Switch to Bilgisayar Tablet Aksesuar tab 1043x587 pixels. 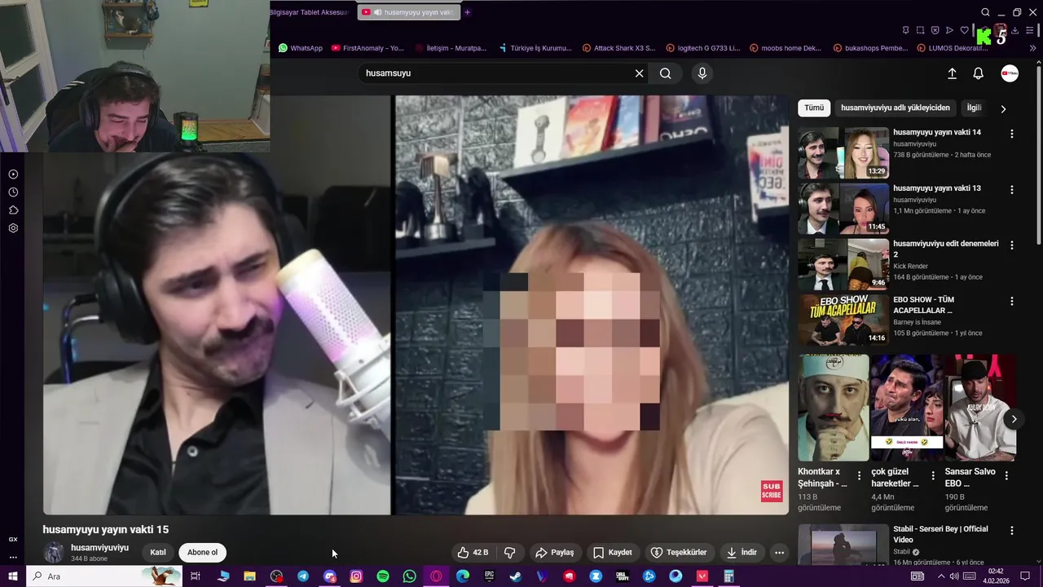(309, 12)
